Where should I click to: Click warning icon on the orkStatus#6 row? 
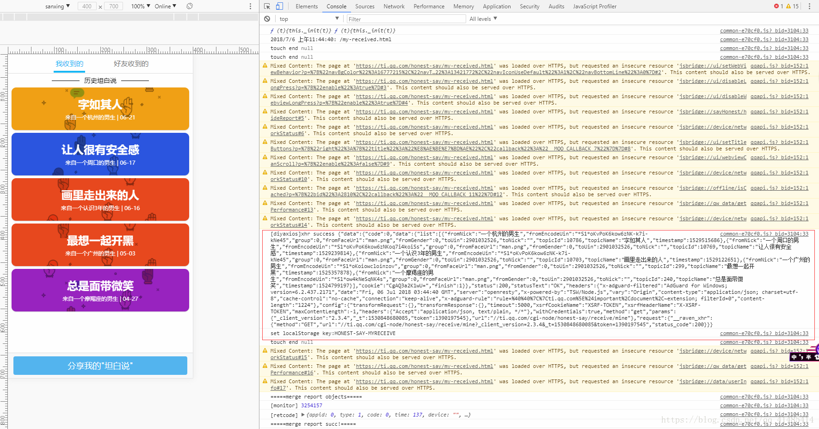(265, 127)
